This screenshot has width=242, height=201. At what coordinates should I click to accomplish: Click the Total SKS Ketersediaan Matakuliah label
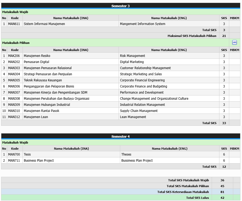pos(183,192)
